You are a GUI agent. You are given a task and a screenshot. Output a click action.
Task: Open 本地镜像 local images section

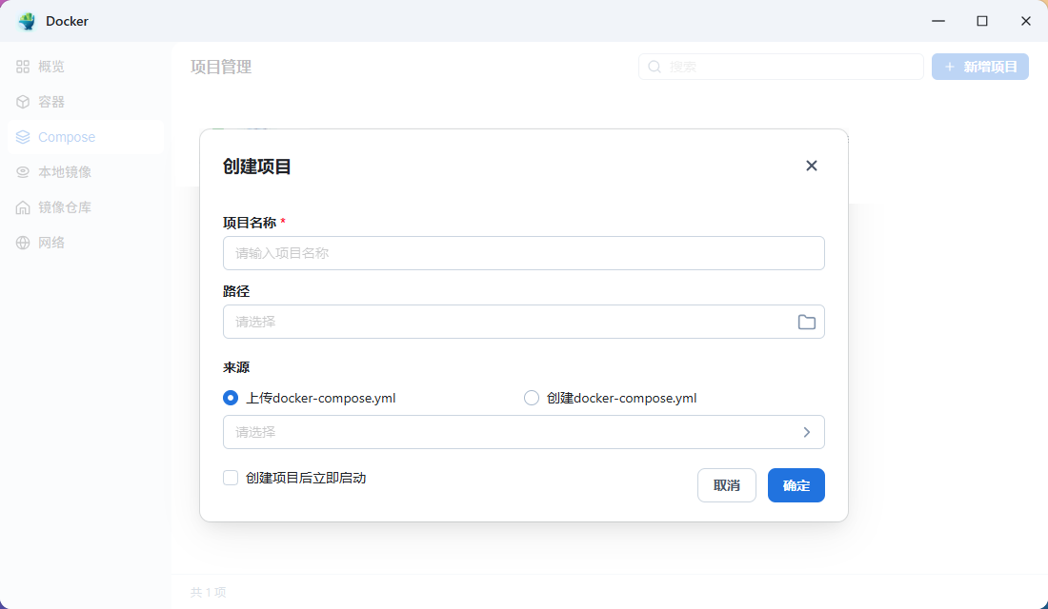(23, 171)
